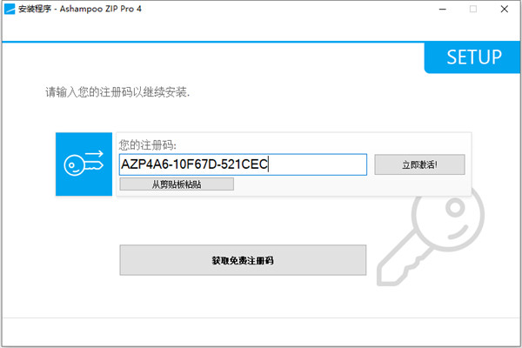Click the registration code input field
This screenshot has width=522, height=348.
(243, 164)
